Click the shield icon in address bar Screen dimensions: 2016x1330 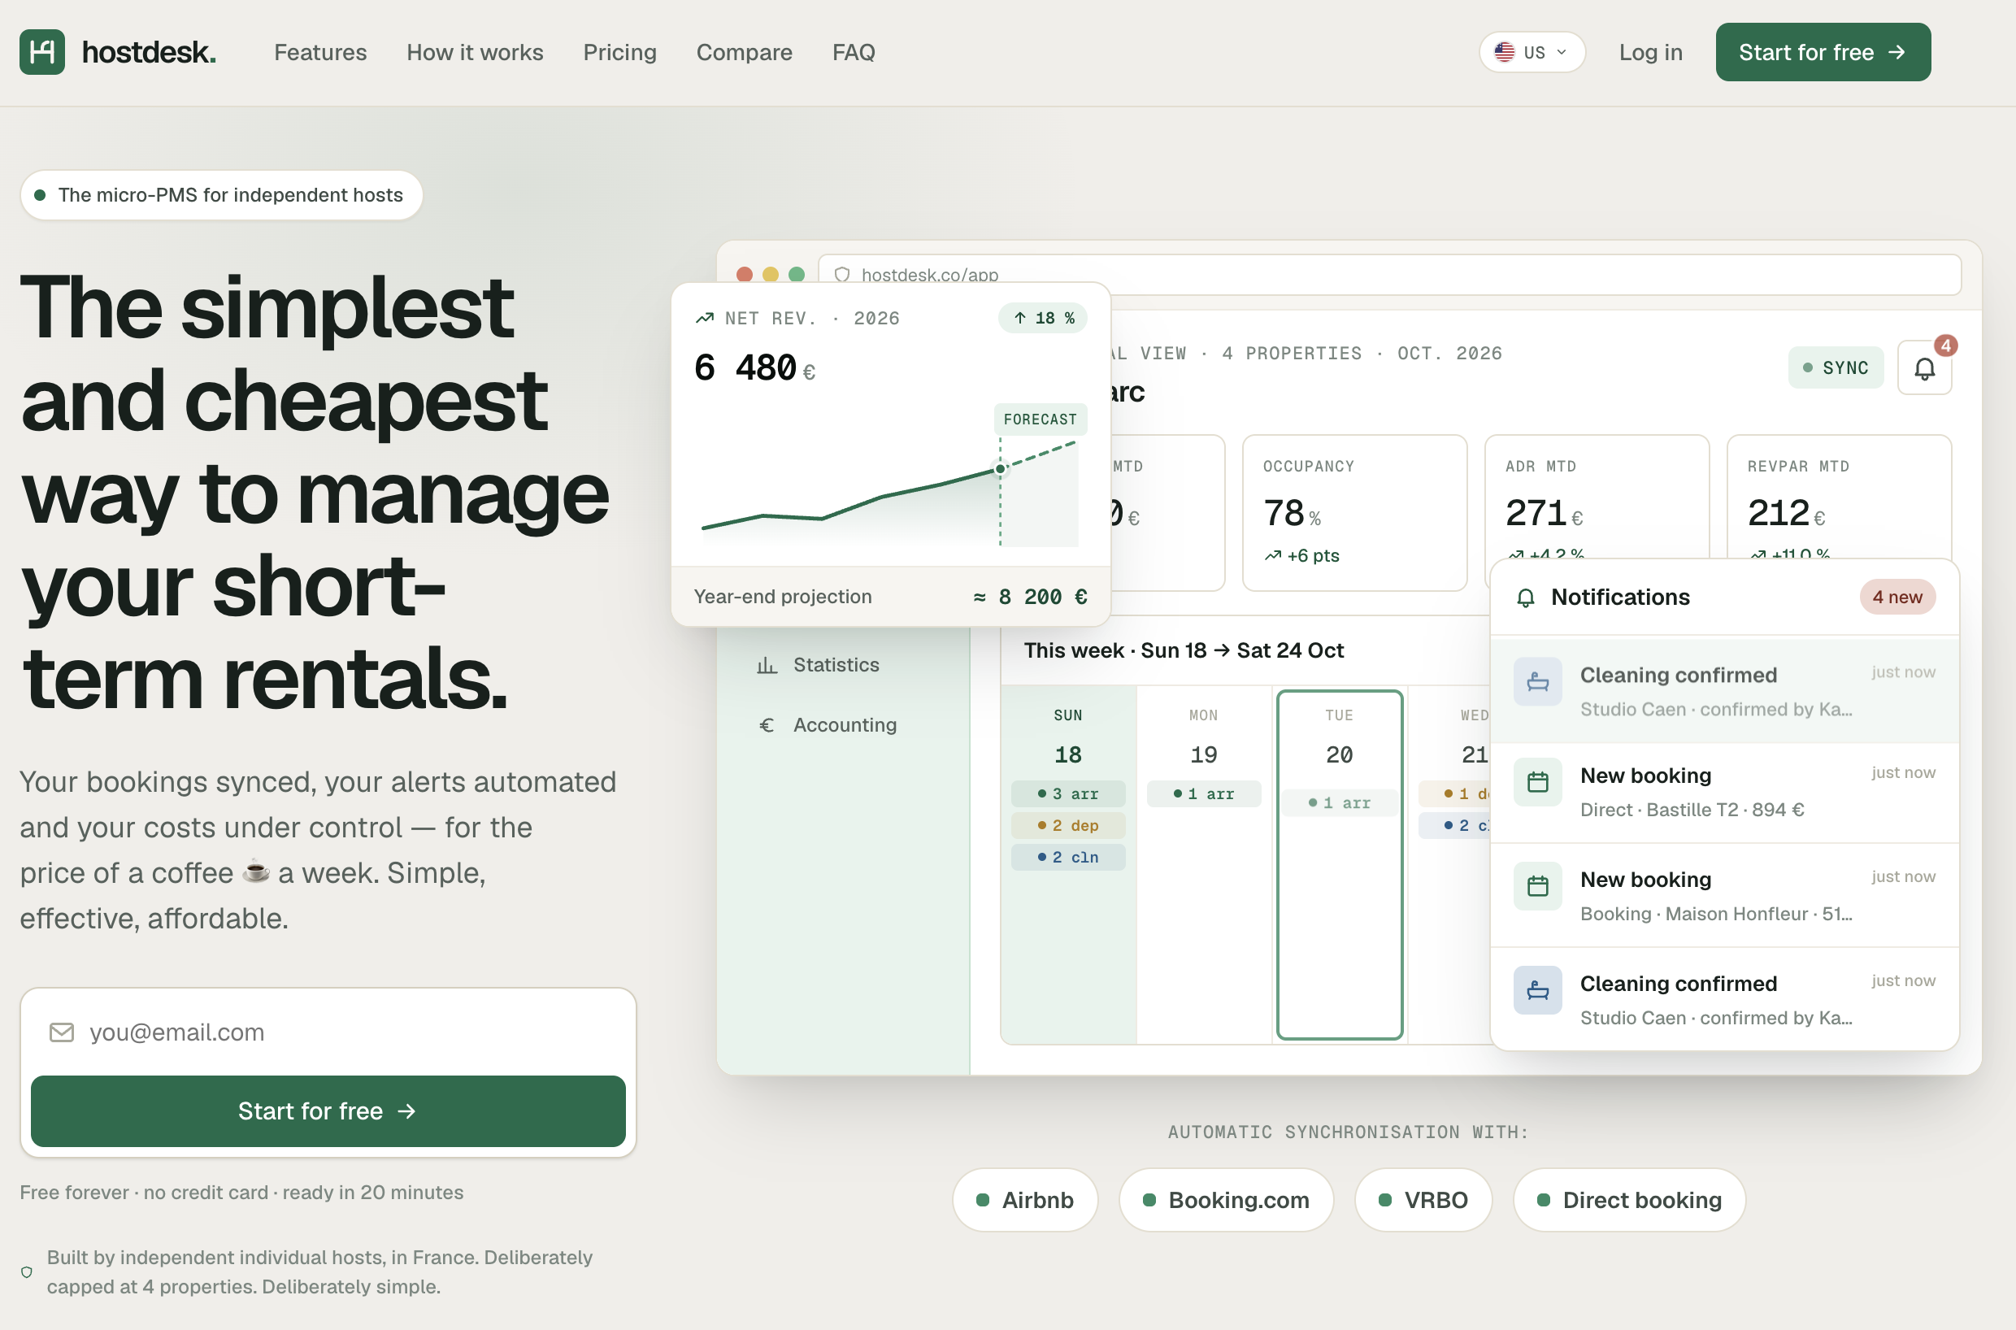click(x=842, y=275)
